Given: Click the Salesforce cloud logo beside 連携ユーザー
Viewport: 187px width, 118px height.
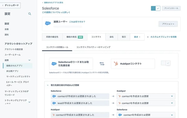Looking at the screenshot, I should pos(48,23).
